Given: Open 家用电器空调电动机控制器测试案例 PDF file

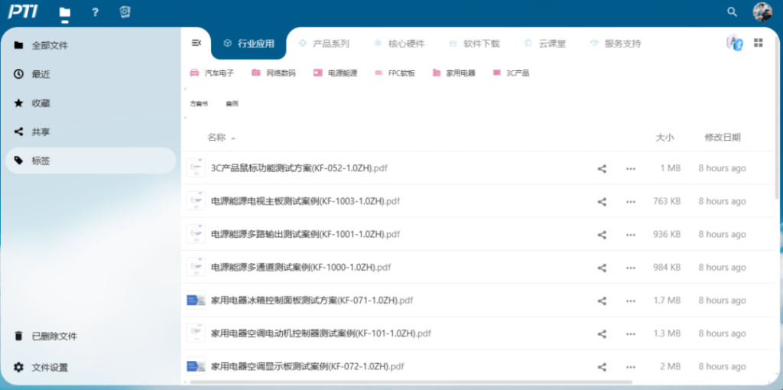Looking at the screenshot, I should coord(320,333).
